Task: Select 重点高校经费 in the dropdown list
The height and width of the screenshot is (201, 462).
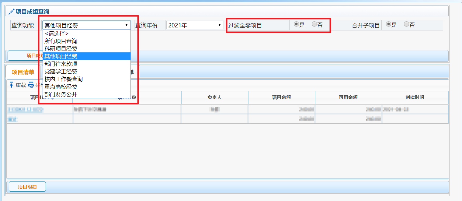Action: (x=61, y=87)
